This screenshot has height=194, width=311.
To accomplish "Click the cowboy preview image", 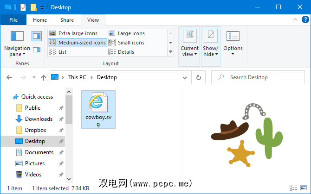I will (247, 135).
